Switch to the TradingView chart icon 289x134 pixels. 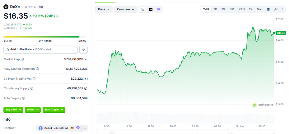[151, 9]
